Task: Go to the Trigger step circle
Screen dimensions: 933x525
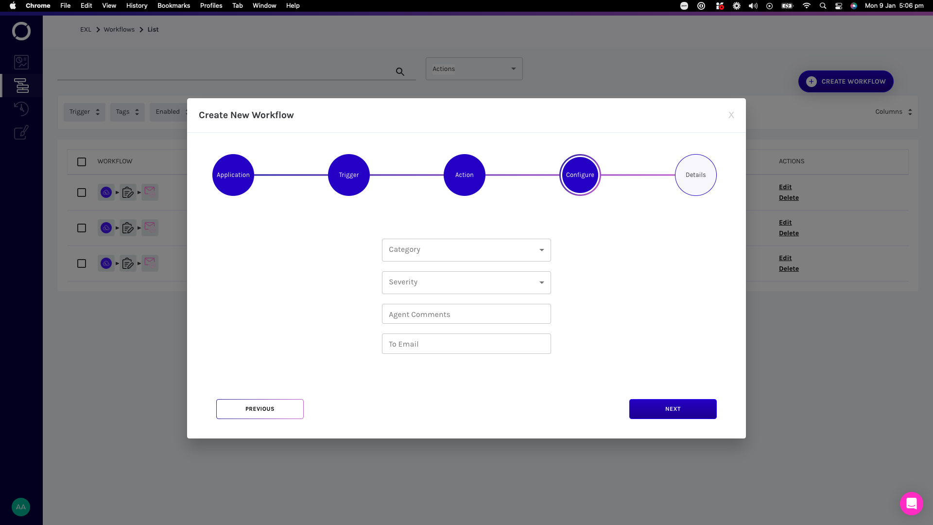Action: pyautogui.click(x=349, y=175)
